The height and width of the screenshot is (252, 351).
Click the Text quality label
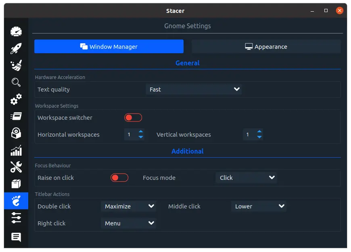(x=54, y=90)
